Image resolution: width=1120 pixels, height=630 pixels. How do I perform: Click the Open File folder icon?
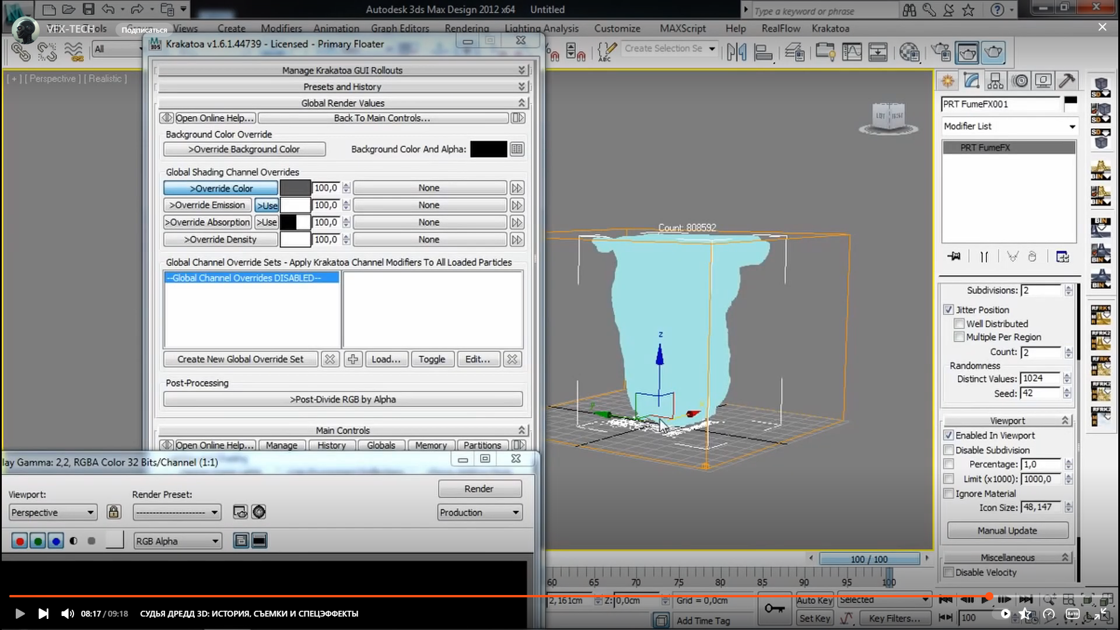[69, 9]
